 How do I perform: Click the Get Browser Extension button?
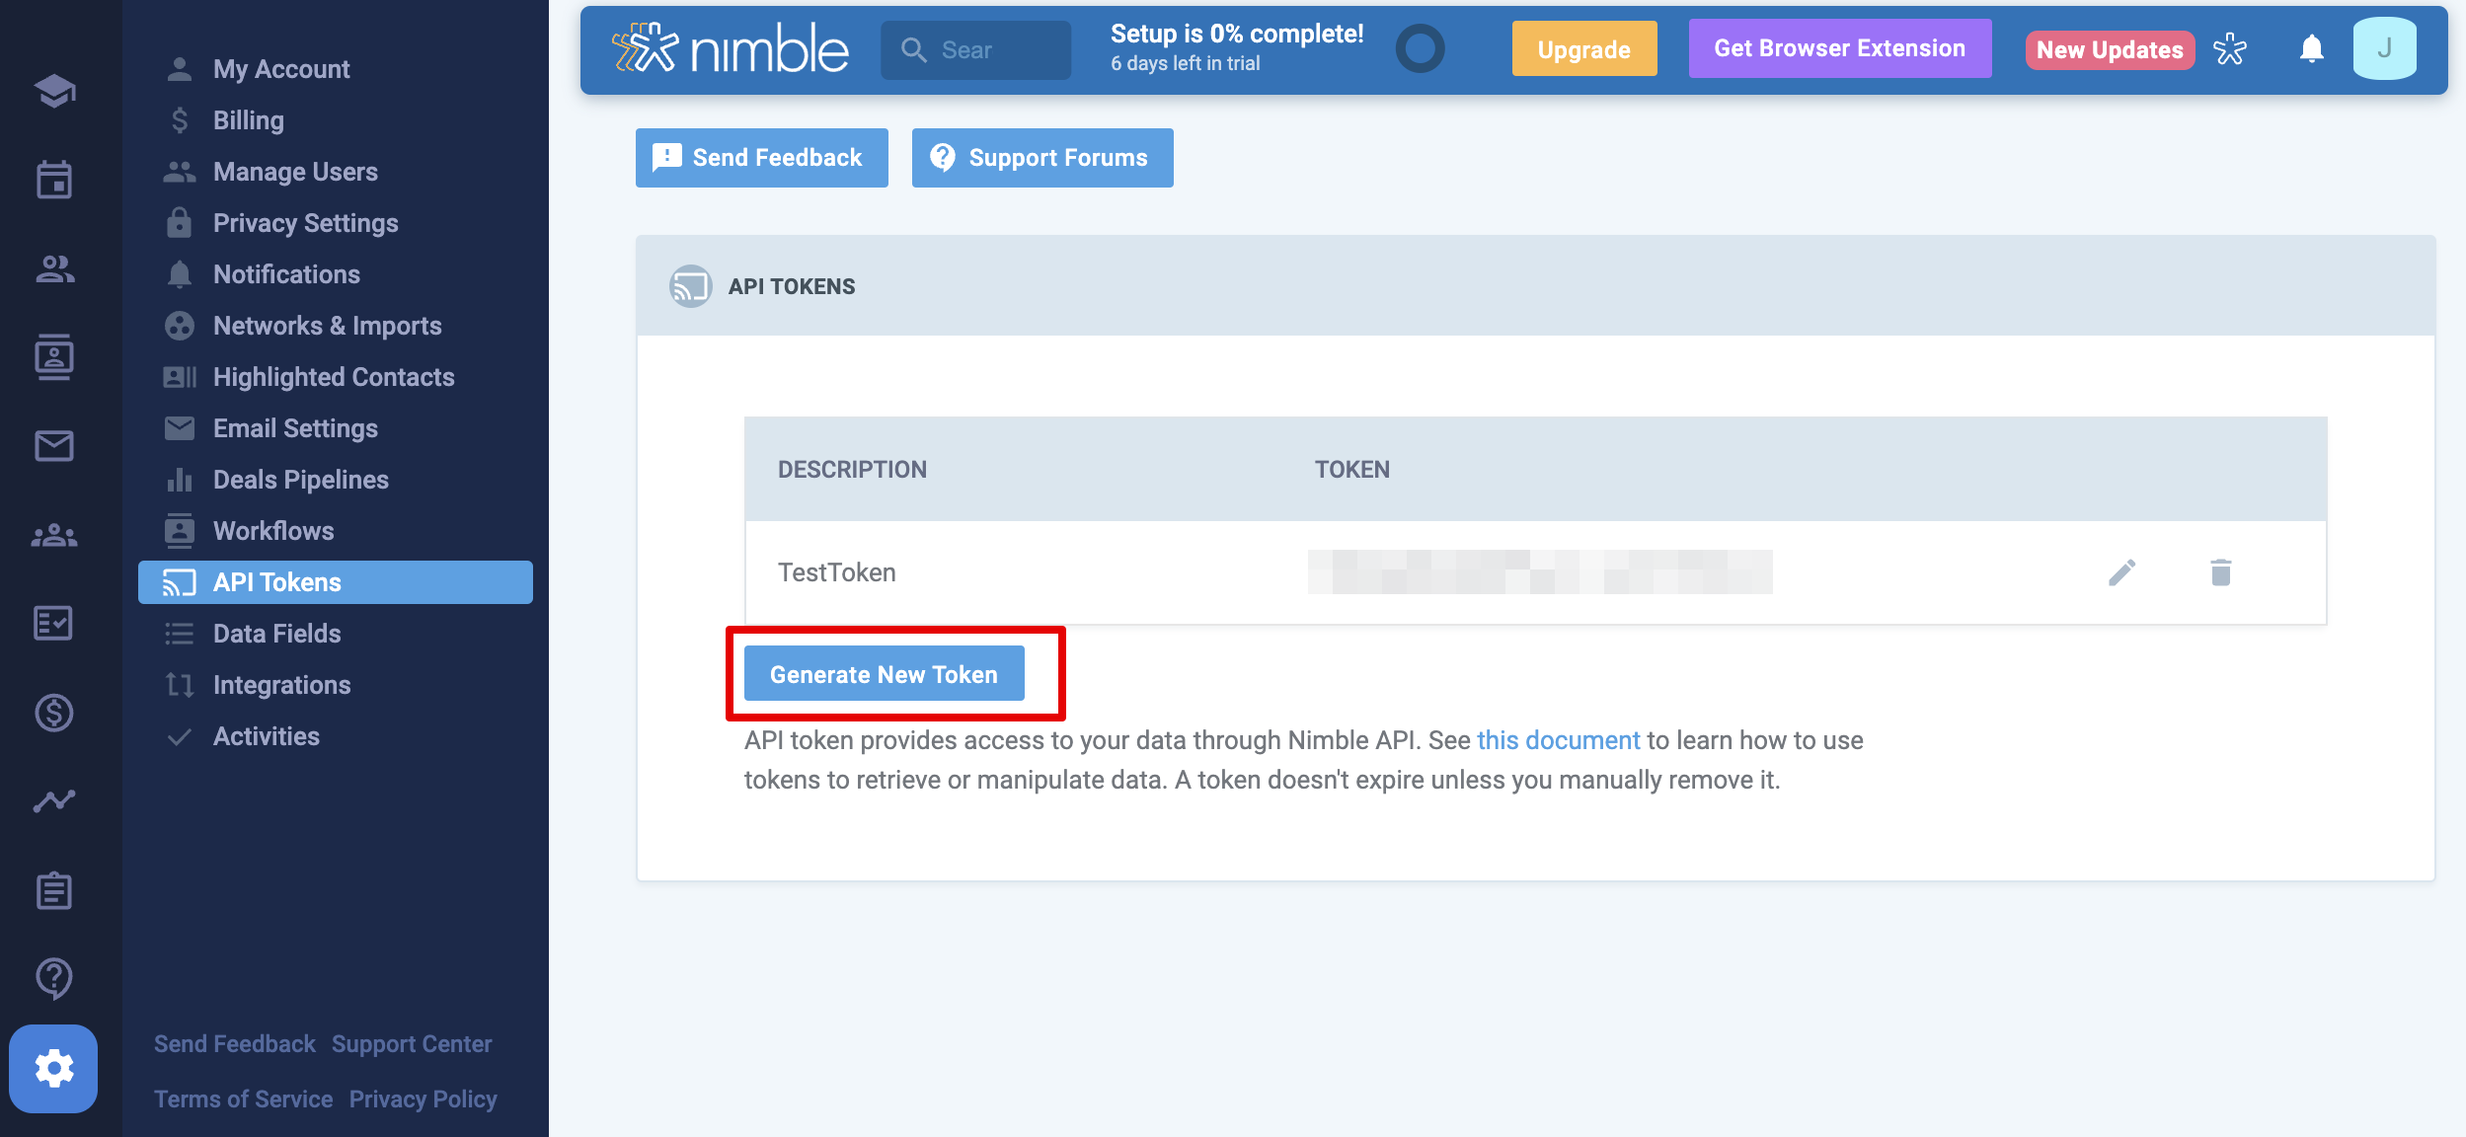point(1839,48)
